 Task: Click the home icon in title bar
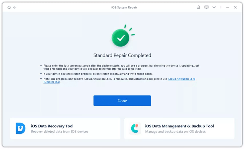9,7
